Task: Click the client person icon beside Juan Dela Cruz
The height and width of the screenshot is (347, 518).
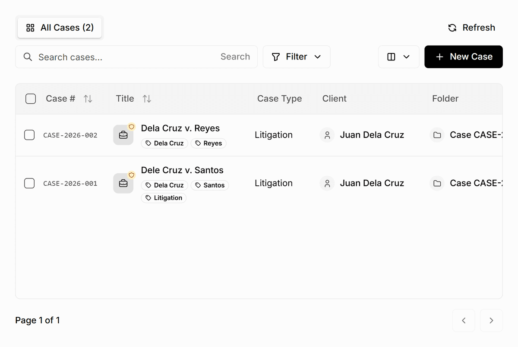Action: [327, 135]
